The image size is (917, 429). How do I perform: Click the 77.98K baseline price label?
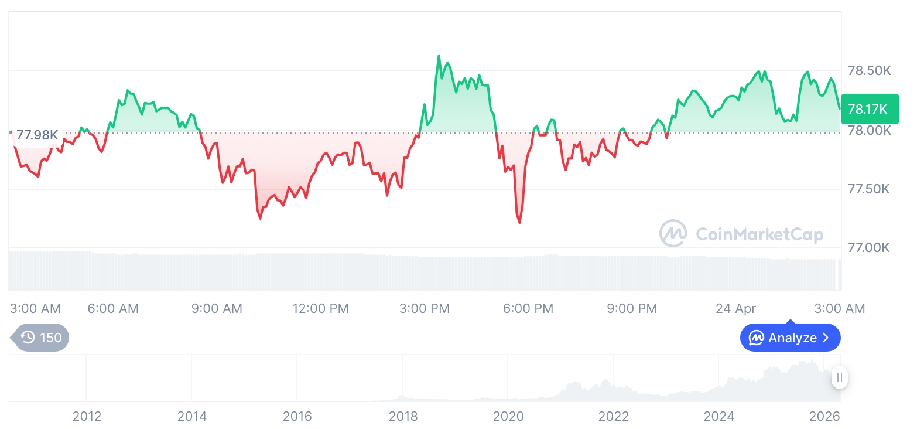(37, 135)
